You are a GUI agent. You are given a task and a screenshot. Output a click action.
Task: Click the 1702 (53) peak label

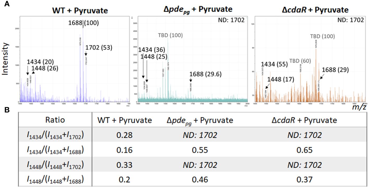click(x=99, y=48)
